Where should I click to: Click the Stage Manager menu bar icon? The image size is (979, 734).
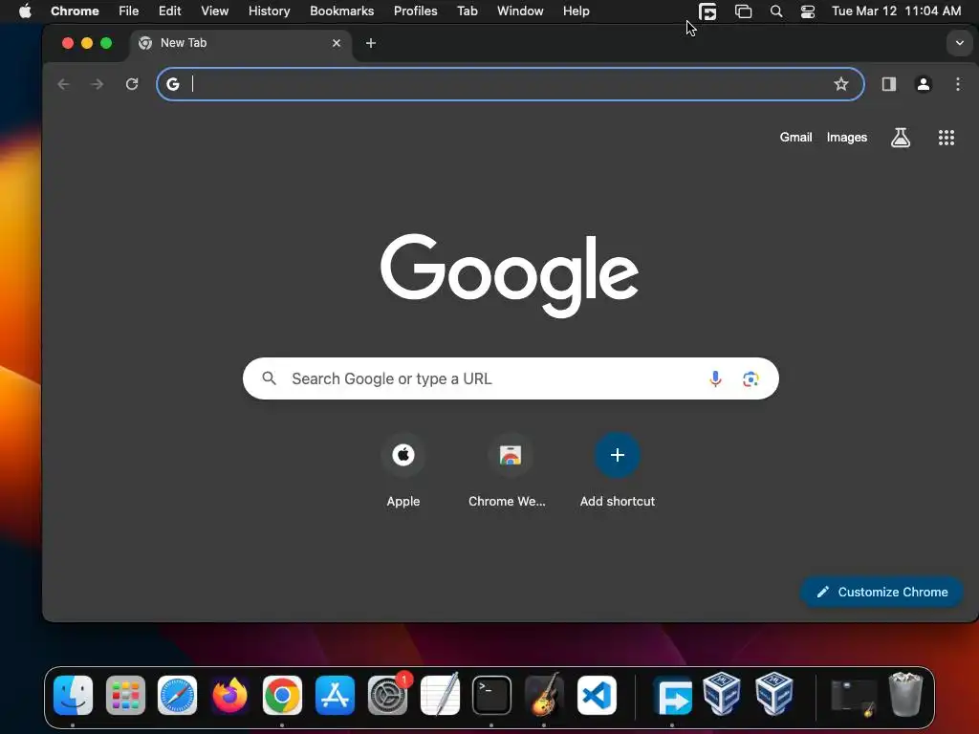743,11
